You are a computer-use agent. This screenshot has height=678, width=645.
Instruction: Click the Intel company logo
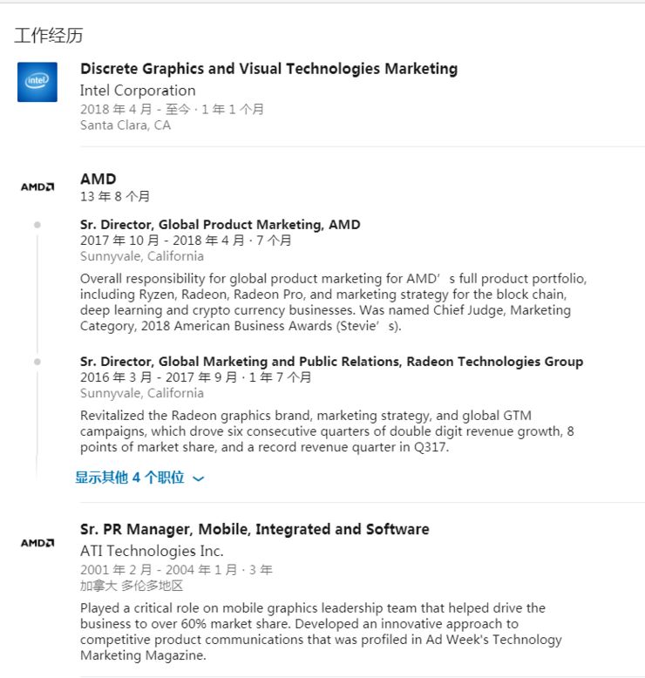37,82
